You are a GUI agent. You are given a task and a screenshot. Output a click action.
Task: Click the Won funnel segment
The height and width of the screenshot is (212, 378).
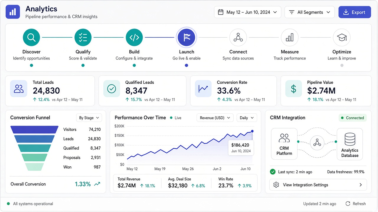34,167
